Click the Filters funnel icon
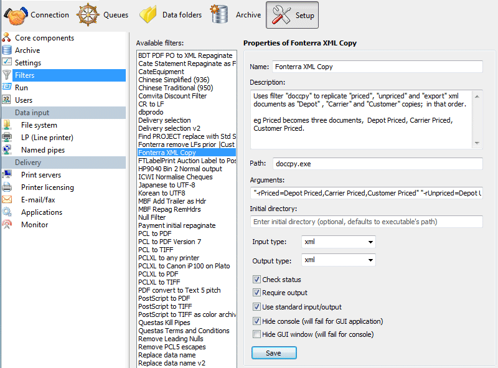The height and width of the screenshot is (368, 498). pyautogui.click(x=7, y=75)
